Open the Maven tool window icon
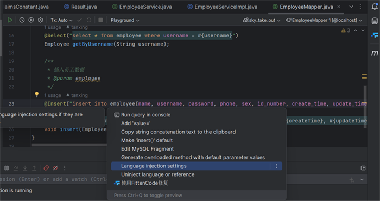This screenshot has width=380, height=201. [x=375, y=53]
